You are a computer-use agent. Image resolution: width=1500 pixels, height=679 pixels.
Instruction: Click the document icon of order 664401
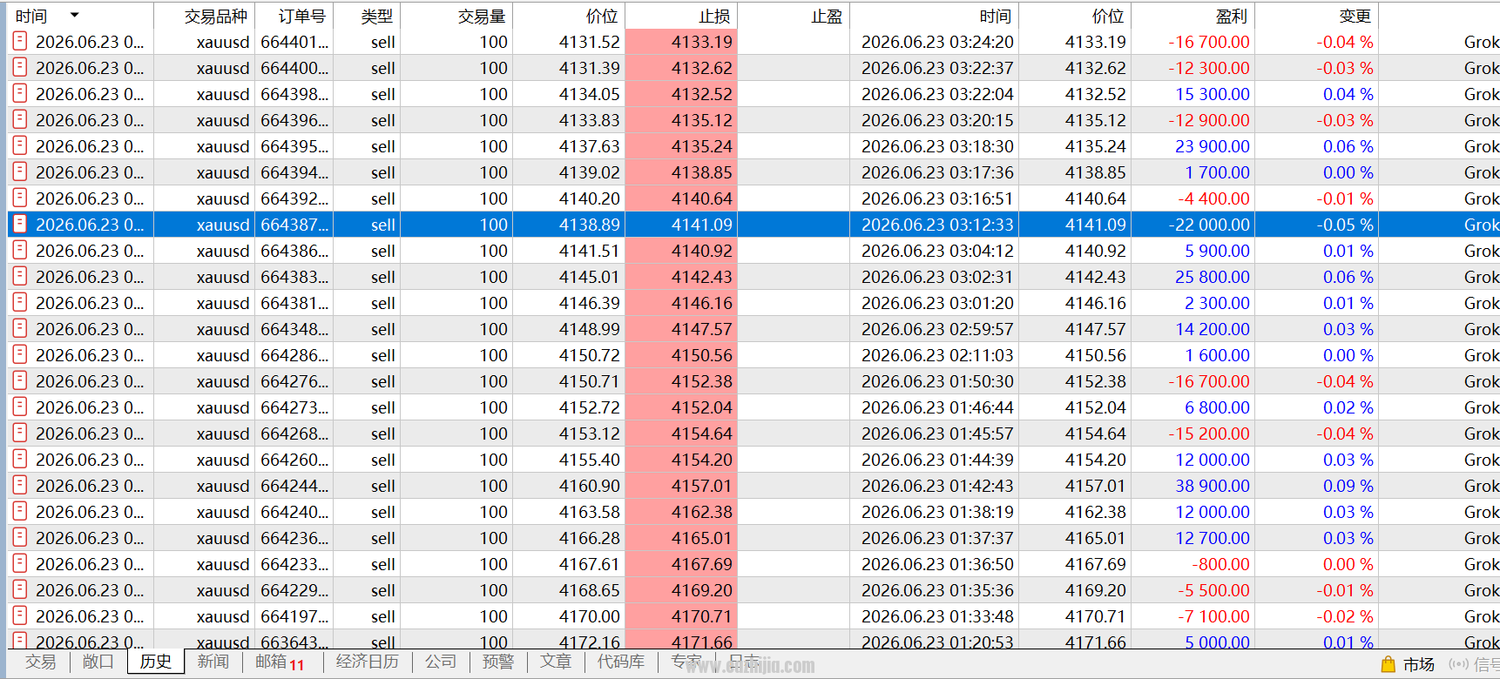tap(20, 41)
